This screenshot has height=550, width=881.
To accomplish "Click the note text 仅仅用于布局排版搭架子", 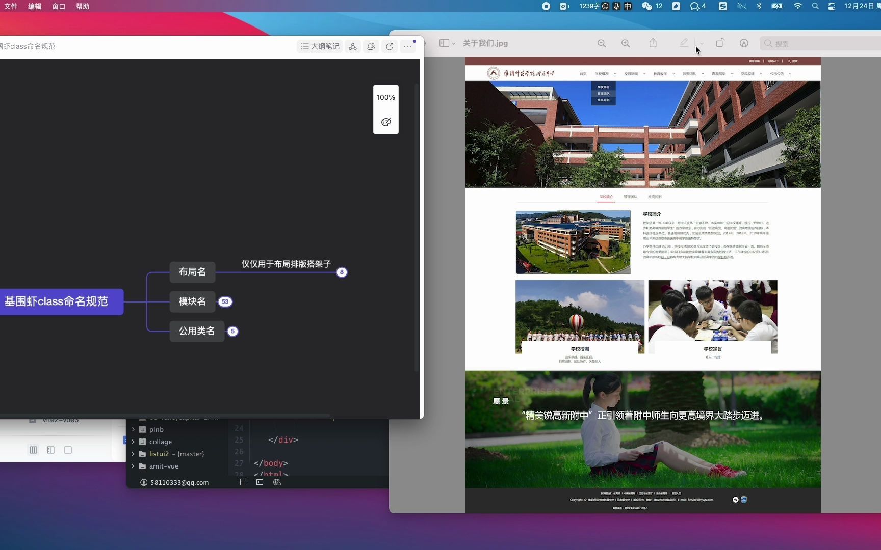I will (286, 264).
